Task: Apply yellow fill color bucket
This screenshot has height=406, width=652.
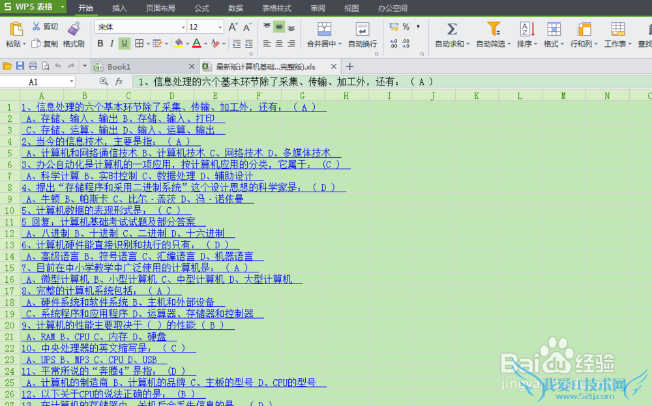Action: pos(179,43)
